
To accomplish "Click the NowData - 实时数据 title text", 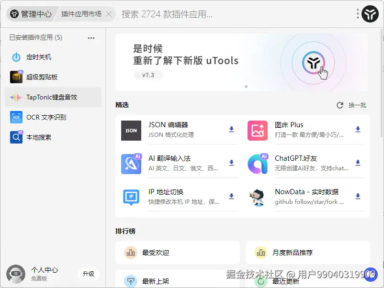I will coord(306,192).
